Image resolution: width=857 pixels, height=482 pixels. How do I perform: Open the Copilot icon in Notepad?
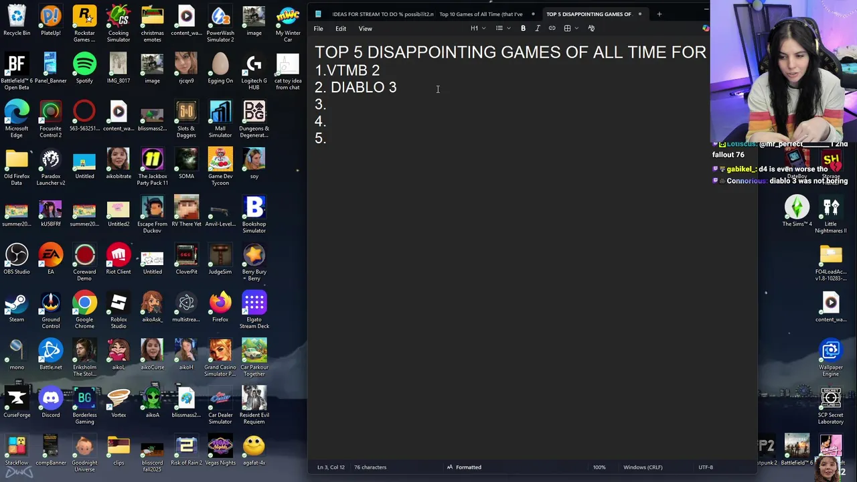tap(706, 28)
